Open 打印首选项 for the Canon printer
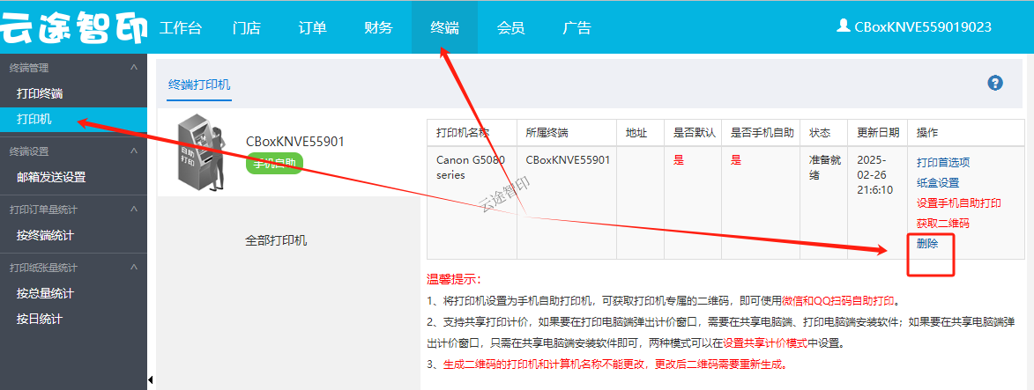1034x390 pixels. point(942,163)
